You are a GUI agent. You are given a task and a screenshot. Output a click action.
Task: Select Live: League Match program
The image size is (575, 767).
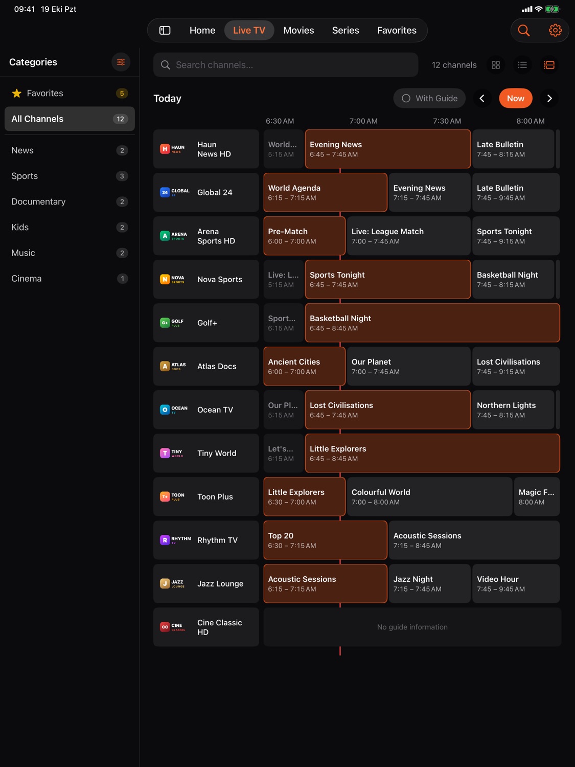(408, 236)
